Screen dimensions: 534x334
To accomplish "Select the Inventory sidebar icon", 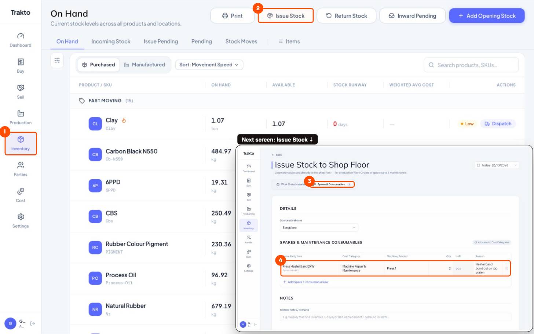I will coord(21,143).
